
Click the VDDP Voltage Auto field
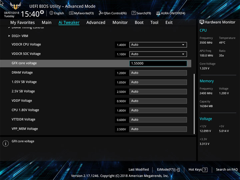pos(158,101)
